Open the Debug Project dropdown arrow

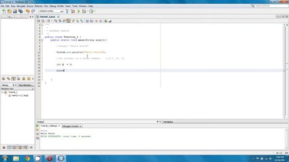pos(88,11)
